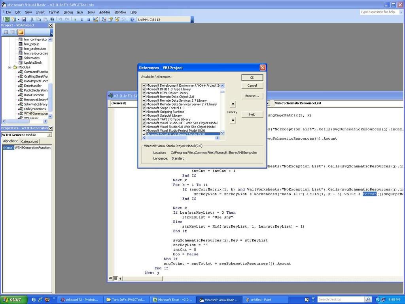
Task: Collapse the Modules folder in project tree
Action: 10,67
